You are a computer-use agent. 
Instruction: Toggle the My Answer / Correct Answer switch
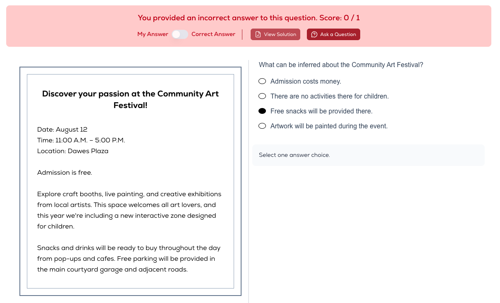180,34
